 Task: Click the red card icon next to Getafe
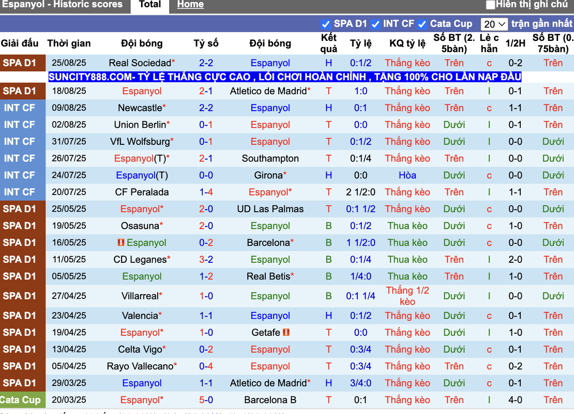[x=286, y=332]
